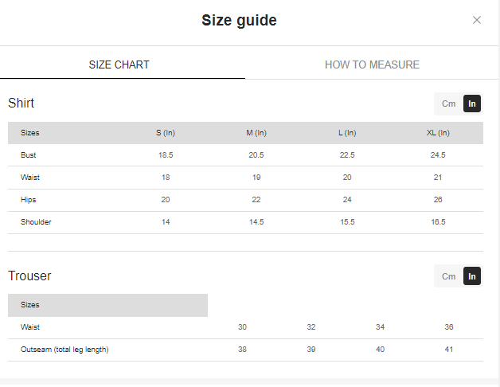Image resolution: width=500 pixels, height=387 pixels.
Task: Open the How to Measure tab
Action: [372, 64]
